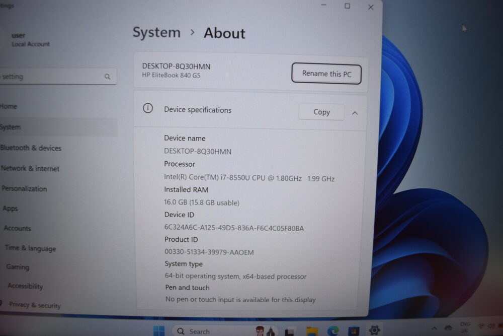Launch File Explorer from the taskbar
Image resolution: width=503 pixels, height=336 pixels.
point(312,331)
